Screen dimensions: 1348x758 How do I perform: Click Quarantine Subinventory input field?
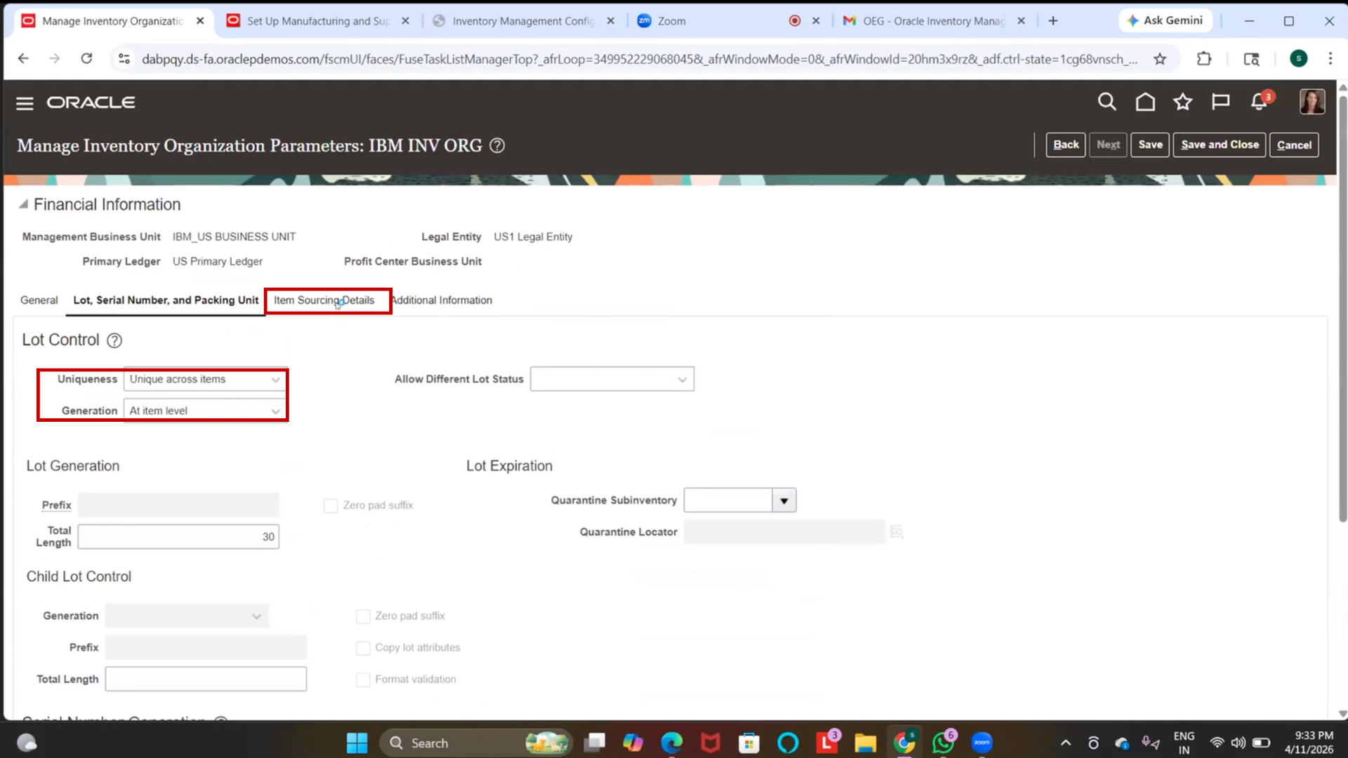(x=728, y=500)
